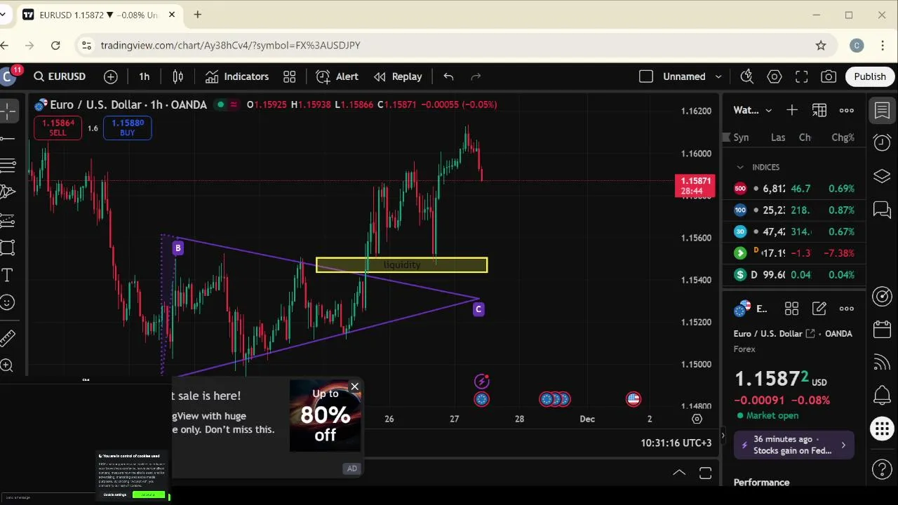This screenshot has height=505, width=898.
Task: Activate the zoom in tool
Action: (x=8, y=365)
